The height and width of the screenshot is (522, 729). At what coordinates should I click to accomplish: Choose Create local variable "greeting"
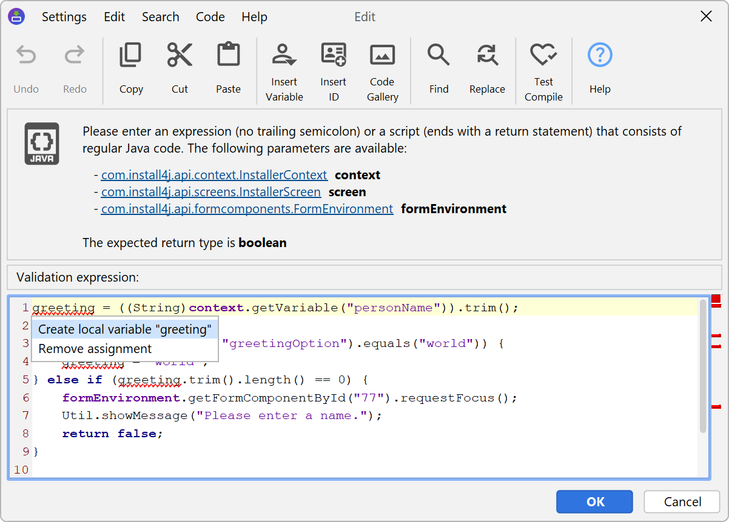click(x=125, y=329)
